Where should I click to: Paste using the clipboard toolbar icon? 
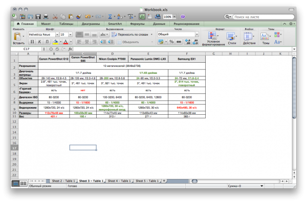(71, 17)
